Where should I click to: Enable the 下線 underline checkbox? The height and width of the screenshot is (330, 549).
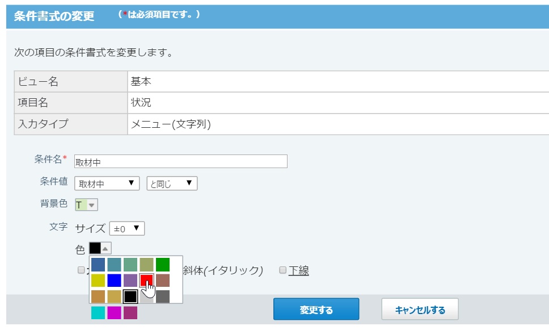(283, 270)
